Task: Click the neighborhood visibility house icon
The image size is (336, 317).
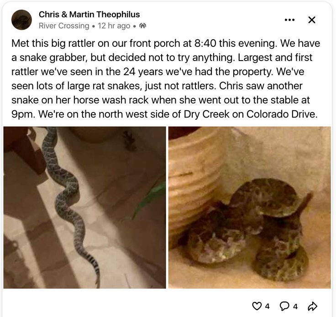Action: pyautogui.click(x=143, y=26)
